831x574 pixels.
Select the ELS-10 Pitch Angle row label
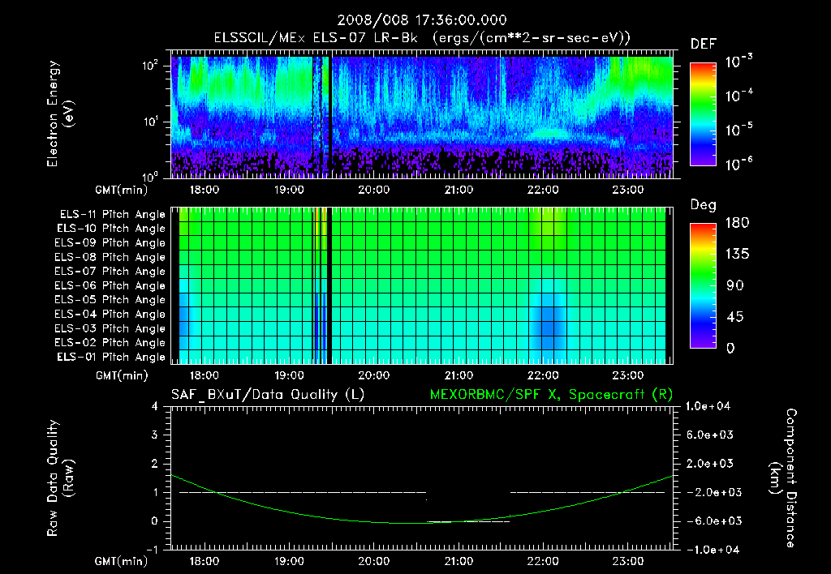111,229
